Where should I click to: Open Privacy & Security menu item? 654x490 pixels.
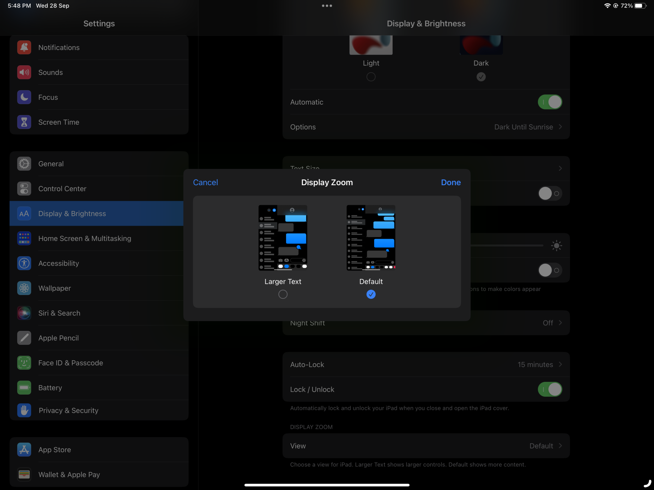(68, 411)
